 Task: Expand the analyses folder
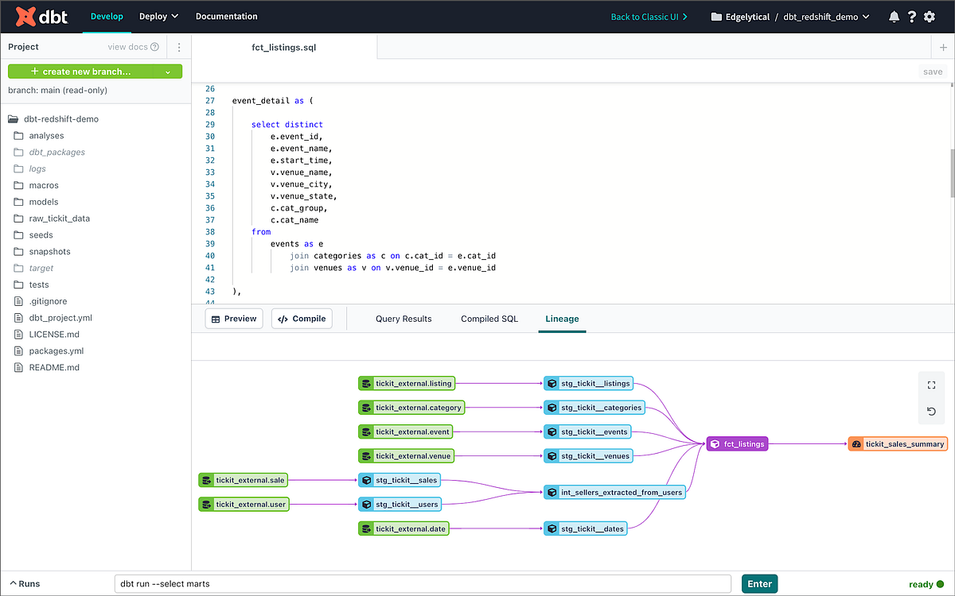click(x=38, y=136)
